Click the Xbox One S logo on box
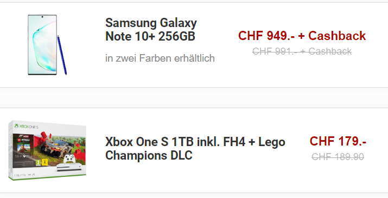The width and height of the screenshot is (388, 198). pyautogui.click(x=26, y=127)
